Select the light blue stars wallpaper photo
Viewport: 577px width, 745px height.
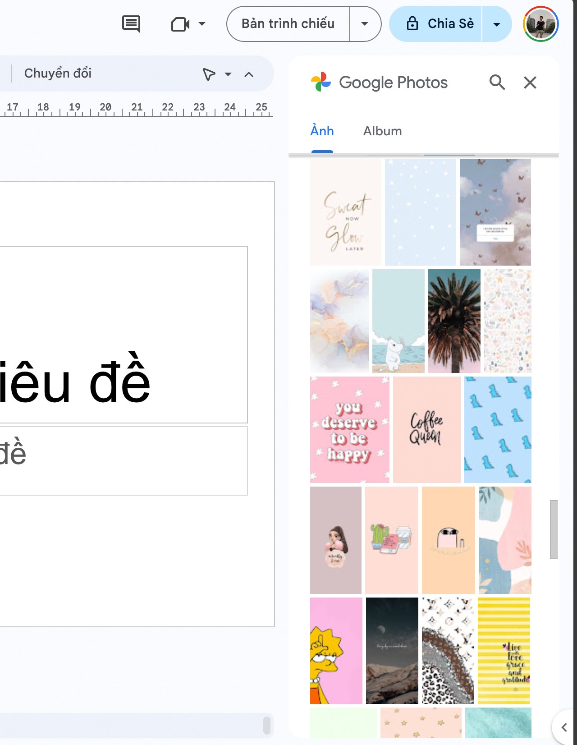click(421, 212)
